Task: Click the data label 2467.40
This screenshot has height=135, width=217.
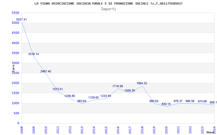Action: click(x=46, y=71)
